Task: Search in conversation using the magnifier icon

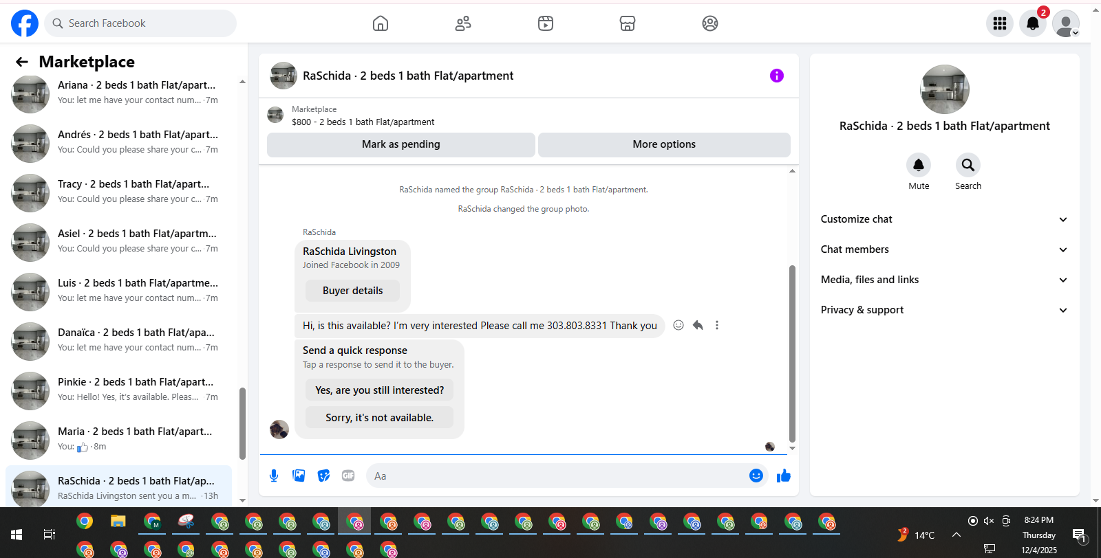Action: coord(968,165)
